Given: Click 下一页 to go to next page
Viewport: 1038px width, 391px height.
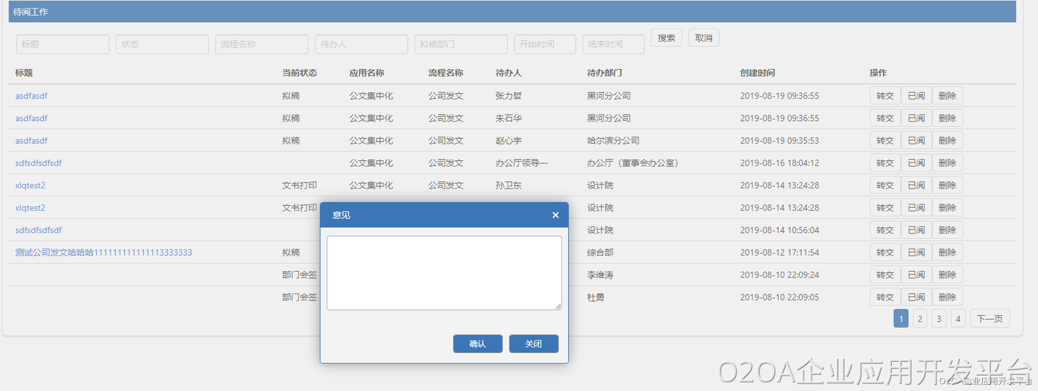Looking at the screenshot, I should coord(989,318).
